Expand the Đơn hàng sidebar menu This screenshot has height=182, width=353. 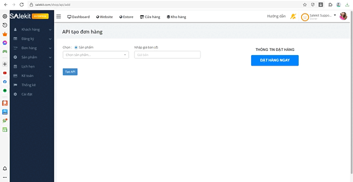click(x=32, y=48)
